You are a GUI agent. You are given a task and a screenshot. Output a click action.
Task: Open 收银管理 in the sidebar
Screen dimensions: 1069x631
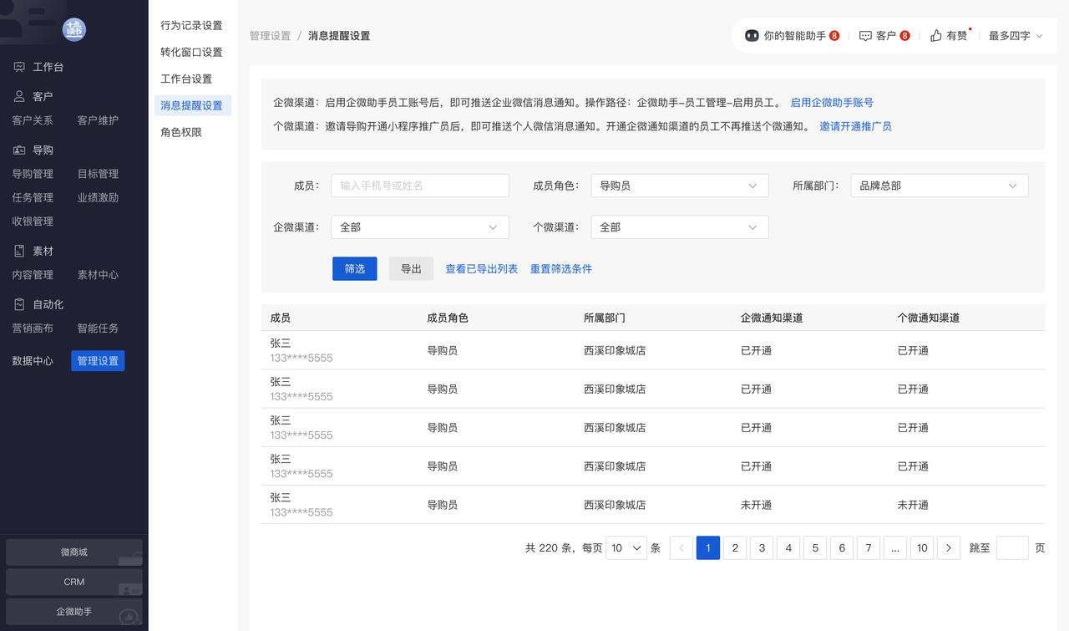pyautogui.click(x=33, y=221)
